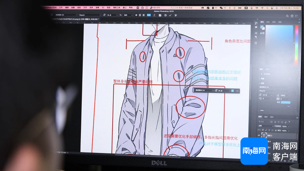Screen dimensions: 304x171
Task: Align text left in options bar
Action: 136,15
